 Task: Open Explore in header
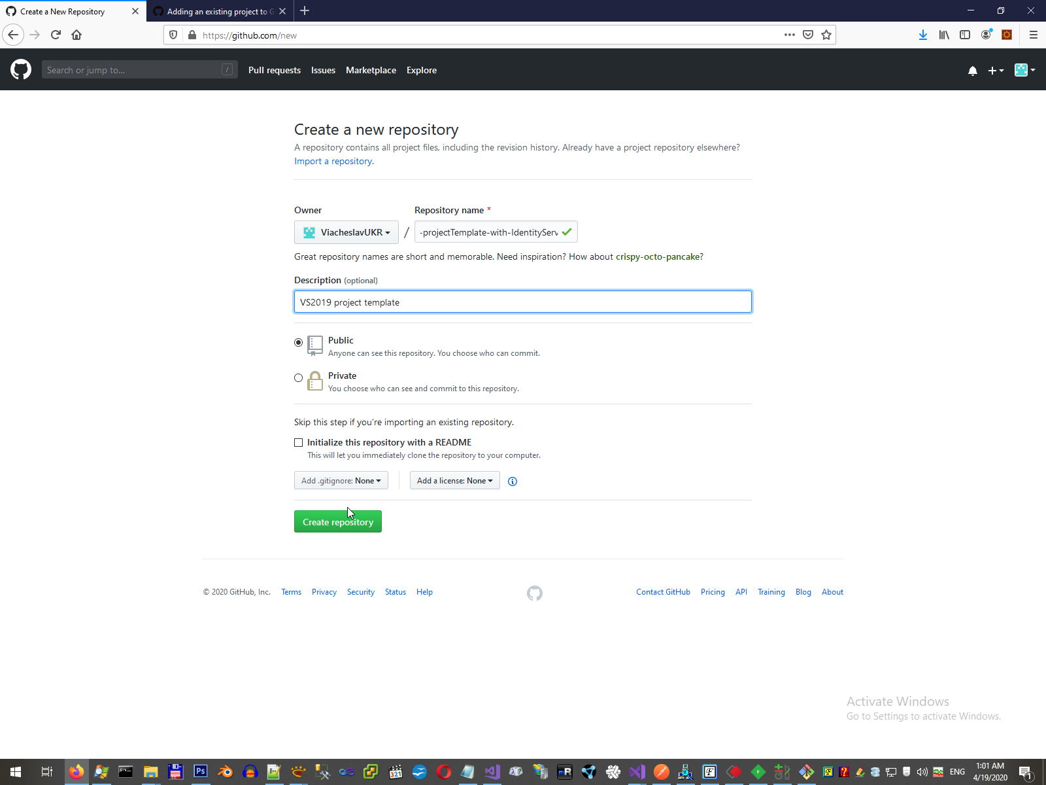(x=422, y=70)
